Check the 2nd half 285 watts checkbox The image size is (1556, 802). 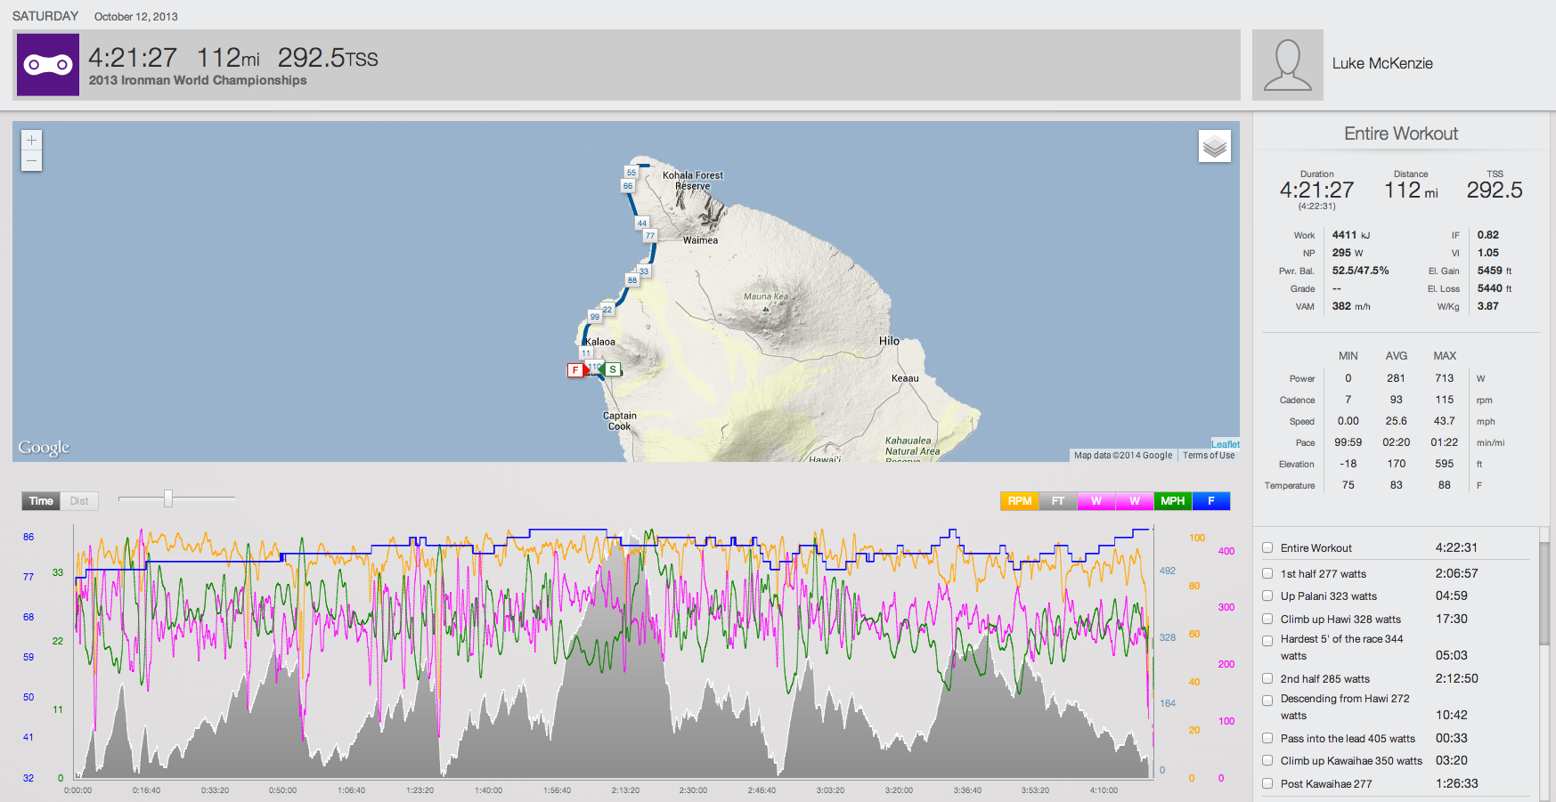pyautogui.click(x=1267, y=678)
